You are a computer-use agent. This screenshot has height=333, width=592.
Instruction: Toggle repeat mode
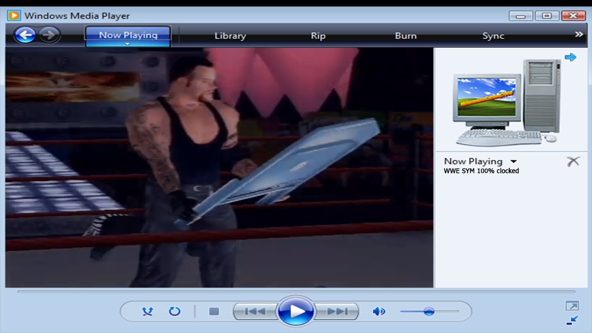tap(174, 311)
